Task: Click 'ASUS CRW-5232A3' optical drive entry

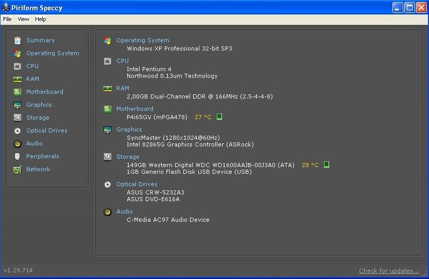Action: (156, 192)
